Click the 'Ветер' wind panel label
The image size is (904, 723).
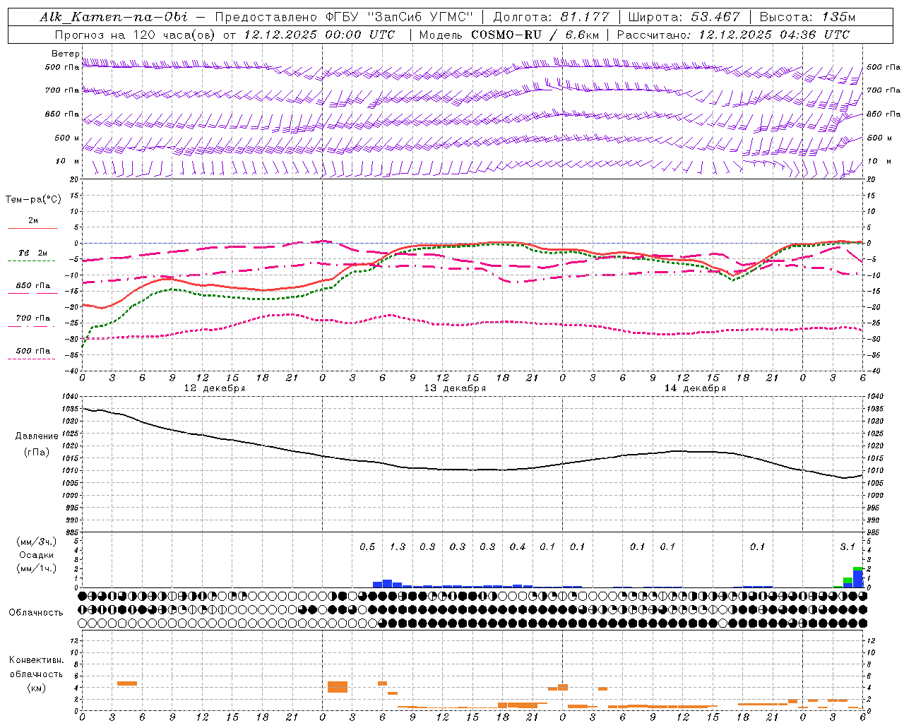pos(65,54)
